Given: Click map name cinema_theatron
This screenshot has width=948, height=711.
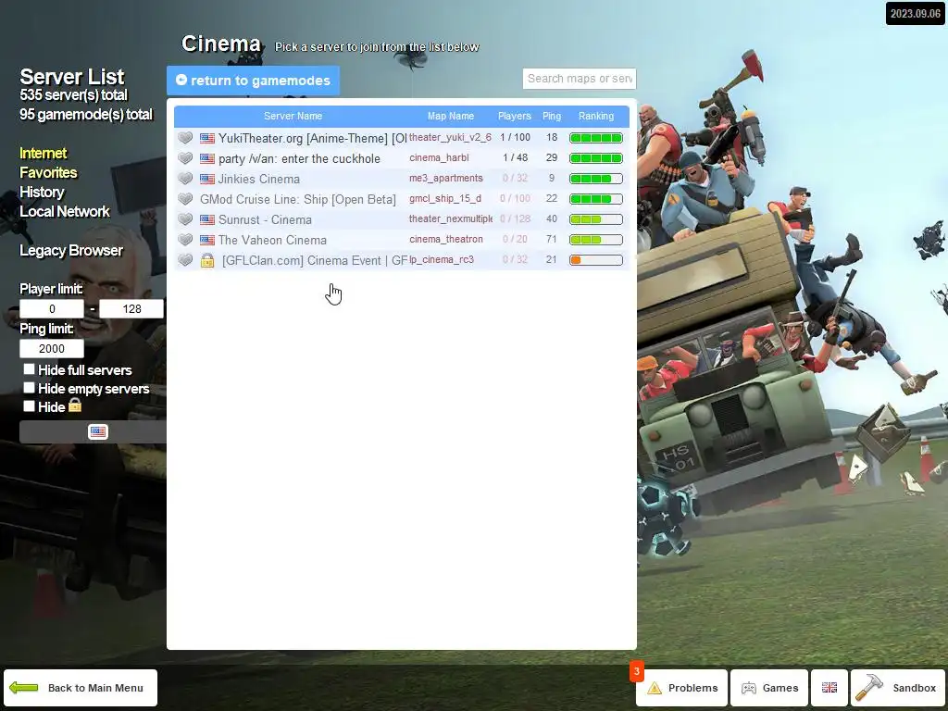Looking at the screenshot, I should (446, 240).
